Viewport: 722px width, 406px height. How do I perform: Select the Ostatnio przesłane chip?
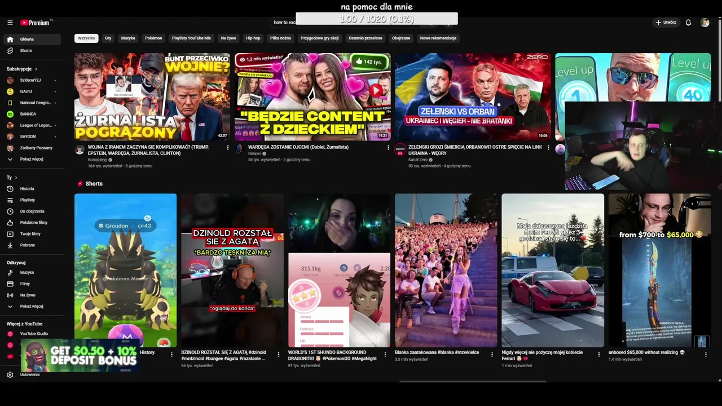pyautogui.click(x=366, y=38)
